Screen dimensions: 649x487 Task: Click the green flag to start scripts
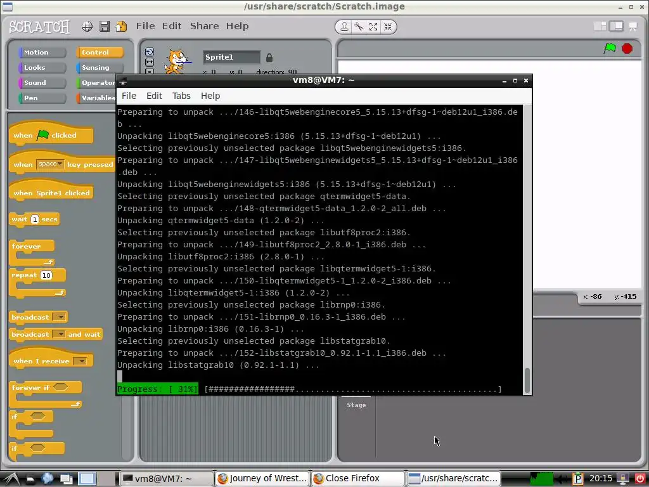pyautogui.click(x=610, y=48)
